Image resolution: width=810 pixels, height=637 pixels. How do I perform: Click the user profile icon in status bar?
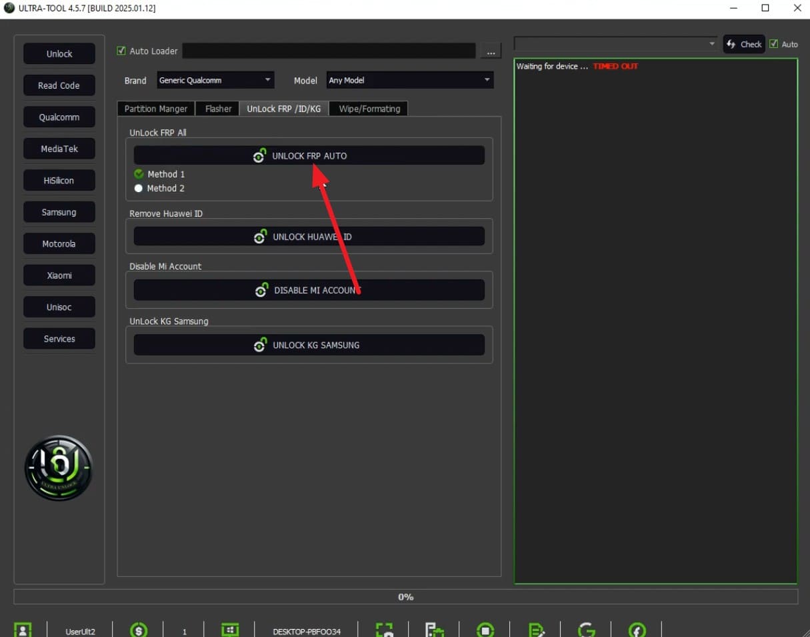point(23,630)
